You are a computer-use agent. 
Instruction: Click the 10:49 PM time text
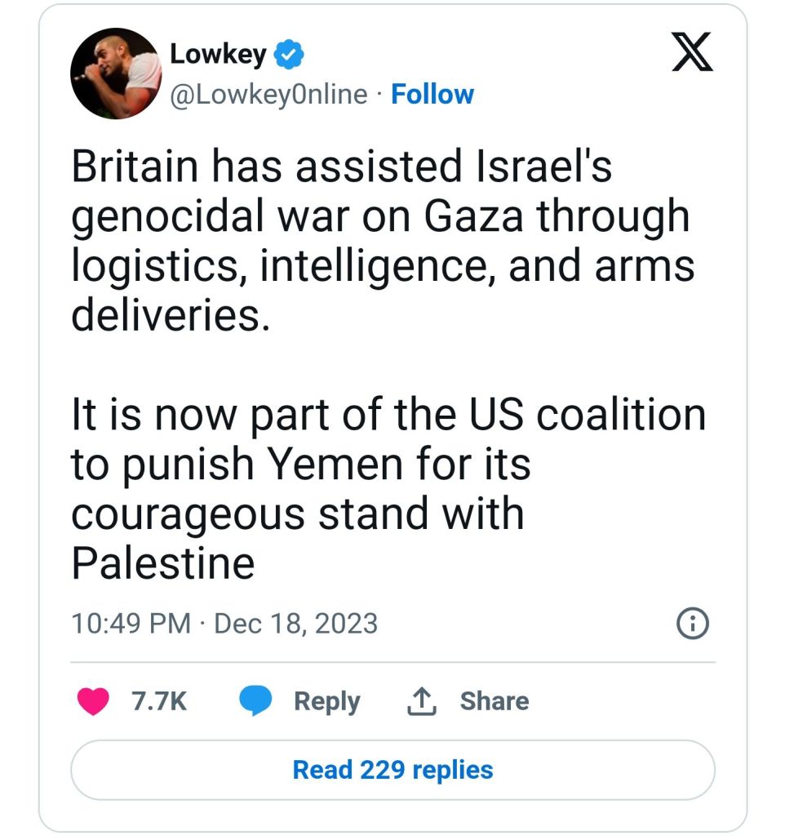click(131, 624)
